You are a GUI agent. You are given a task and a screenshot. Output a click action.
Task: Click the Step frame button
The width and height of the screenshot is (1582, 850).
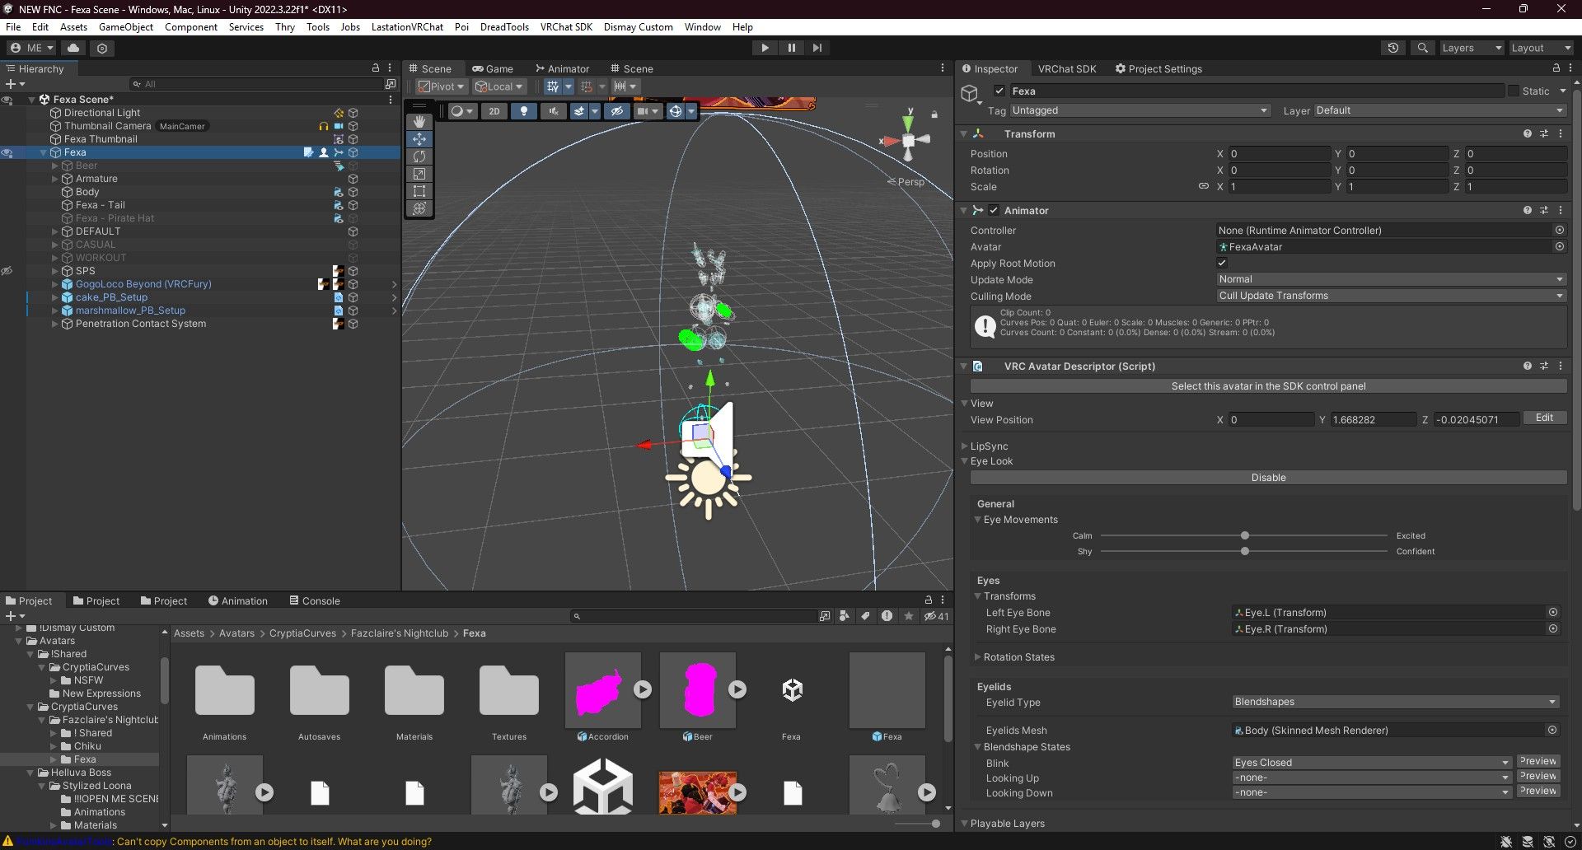(817, 48)
